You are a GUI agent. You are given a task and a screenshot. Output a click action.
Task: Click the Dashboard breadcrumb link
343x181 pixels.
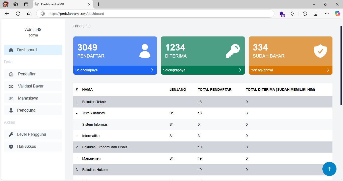(x=82, y=26)
